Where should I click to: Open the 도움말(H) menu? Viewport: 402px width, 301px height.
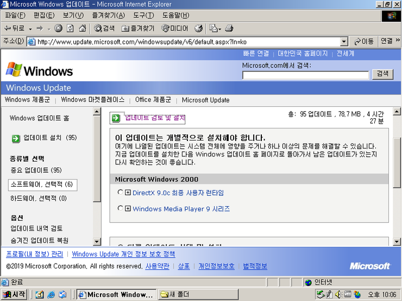pyautogui.click(x=175, y=15)
